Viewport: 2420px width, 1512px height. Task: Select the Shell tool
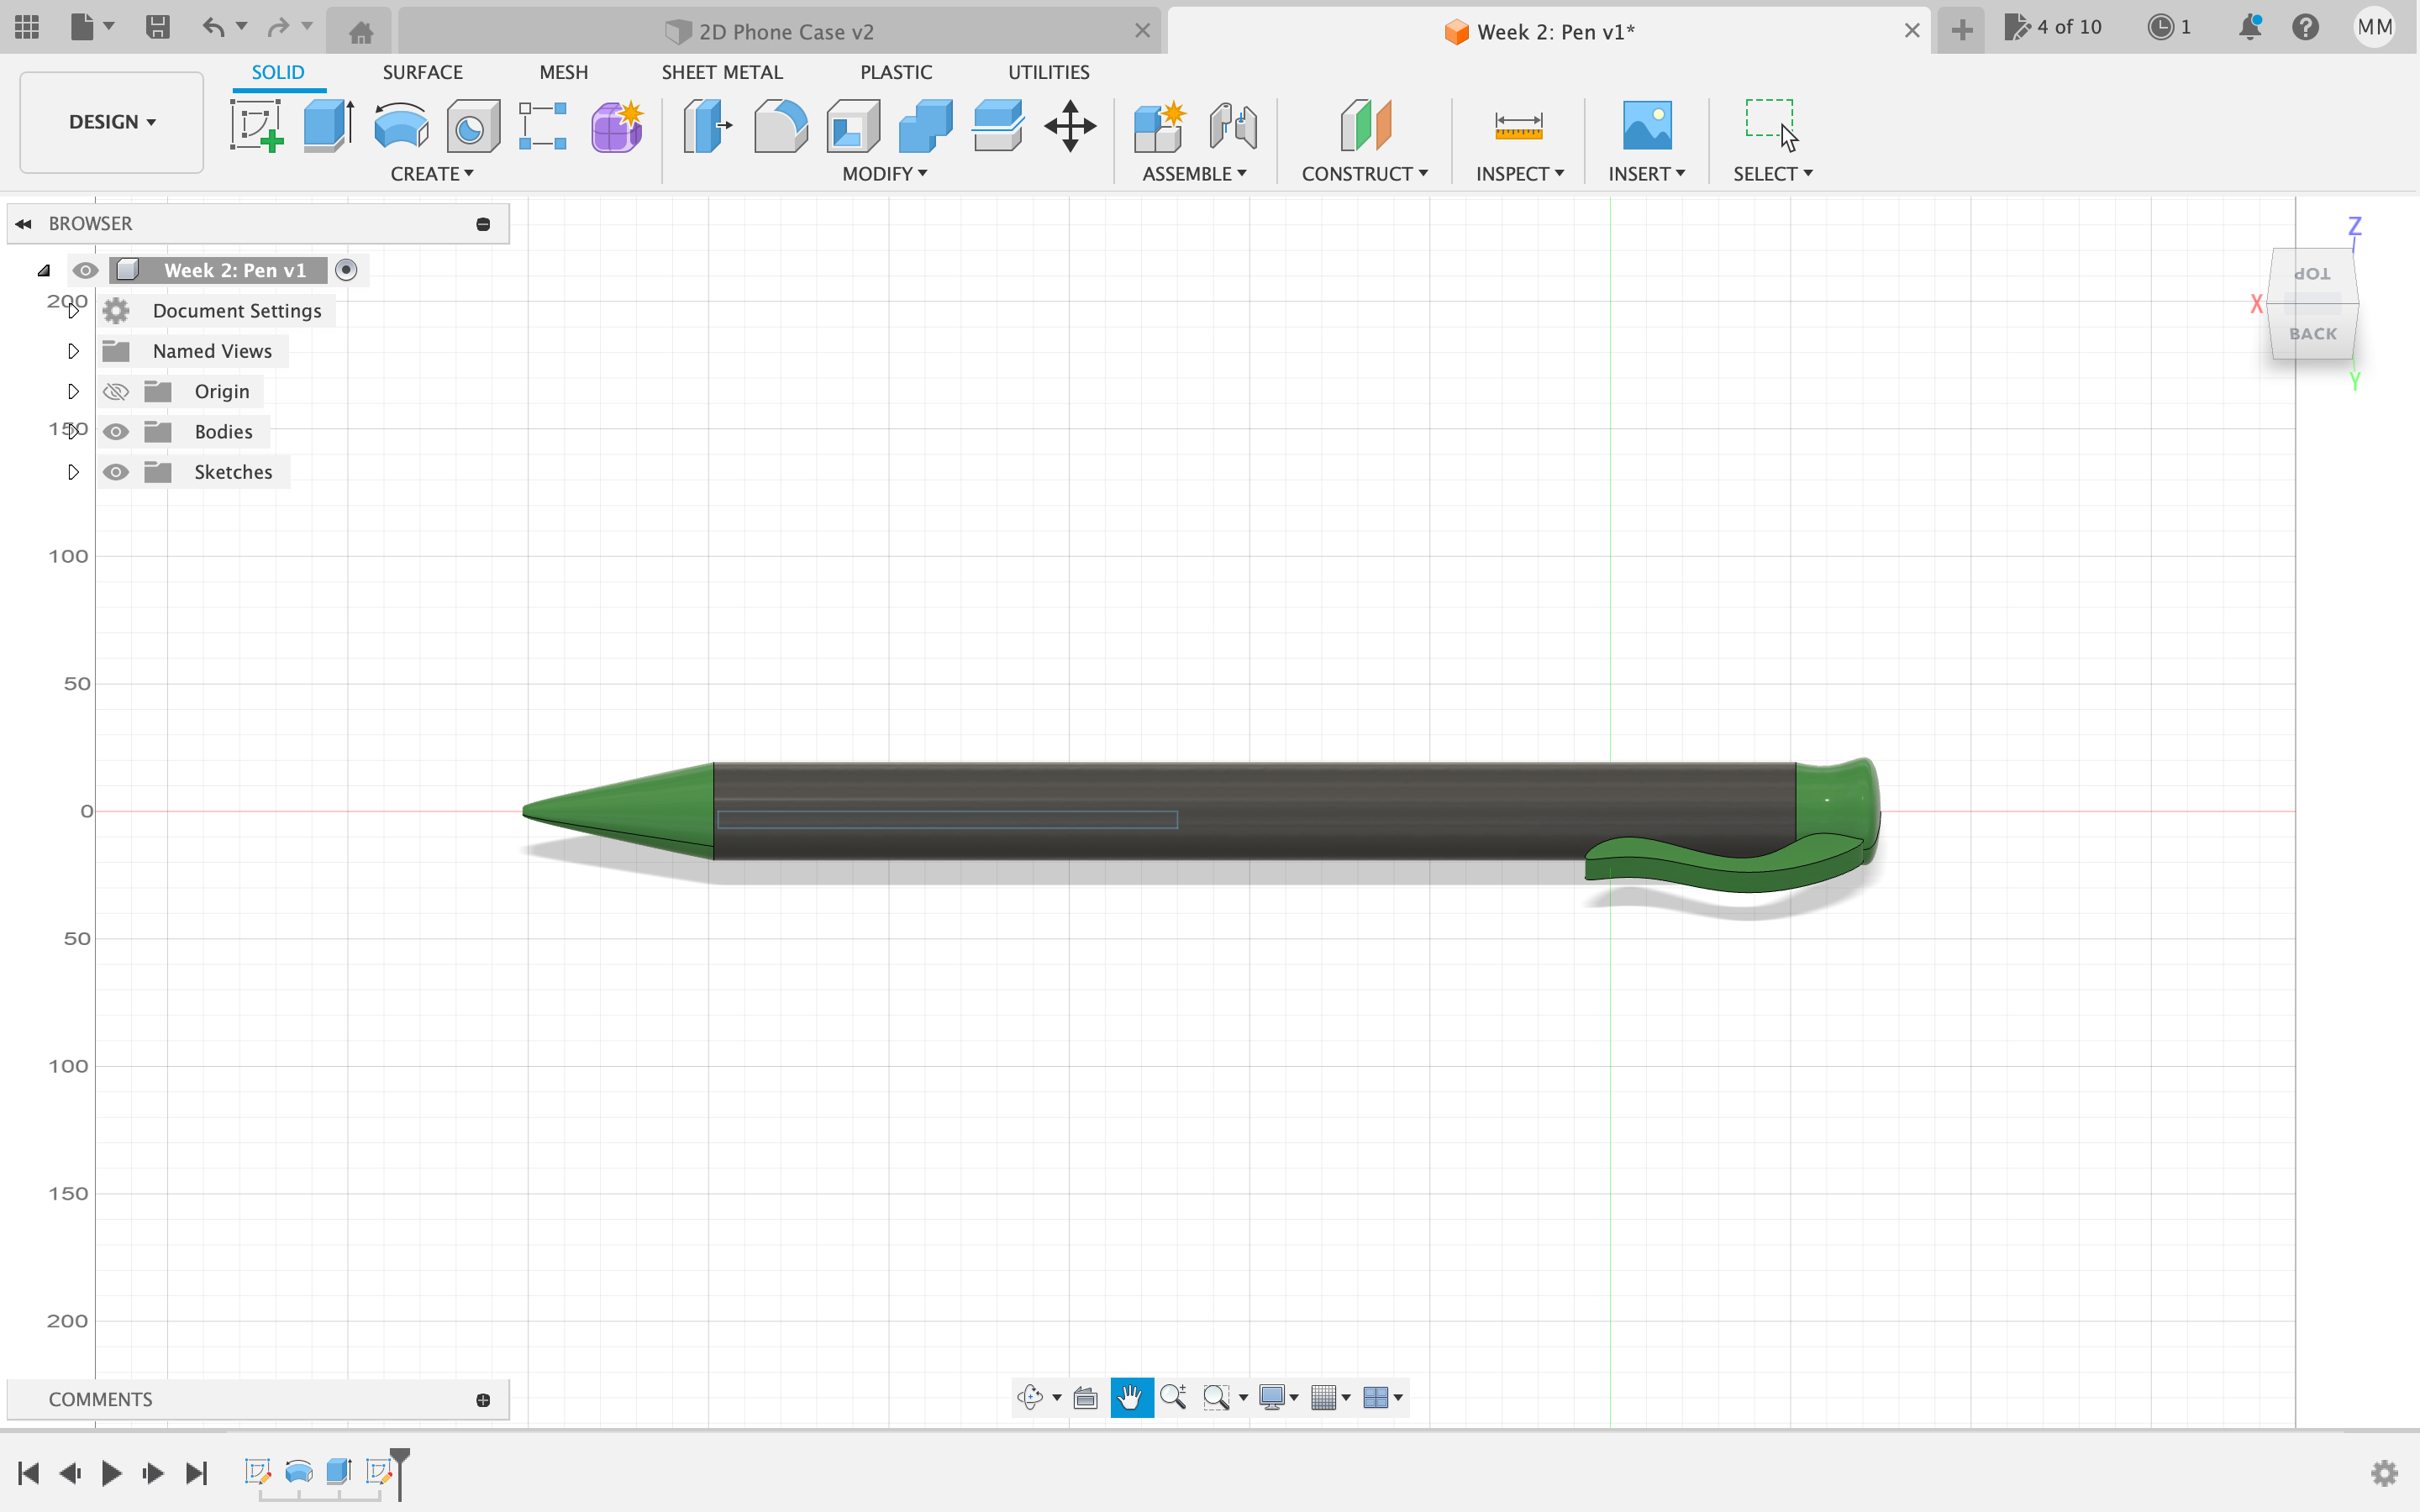853,126
